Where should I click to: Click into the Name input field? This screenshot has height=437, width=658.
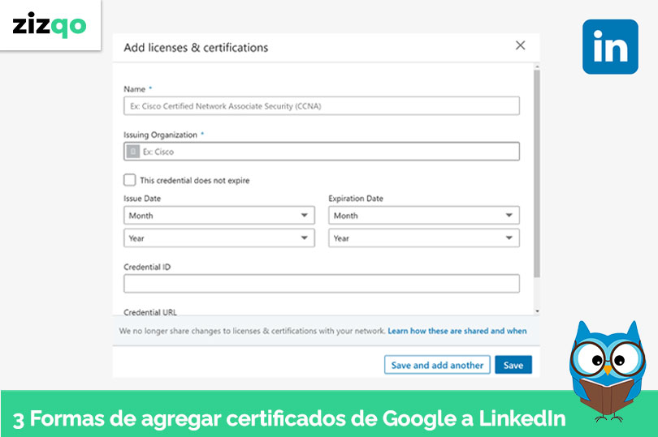(x=322, y=105)
